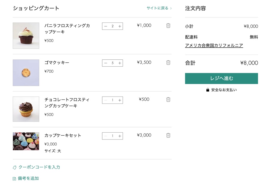Screen dimensions: 270x186
Task: Increase カップケーキセット quantity with plus
Action: [x=120, y=136]
